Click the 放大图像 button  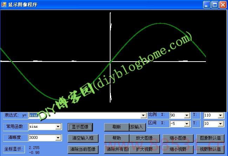(145, 138)
